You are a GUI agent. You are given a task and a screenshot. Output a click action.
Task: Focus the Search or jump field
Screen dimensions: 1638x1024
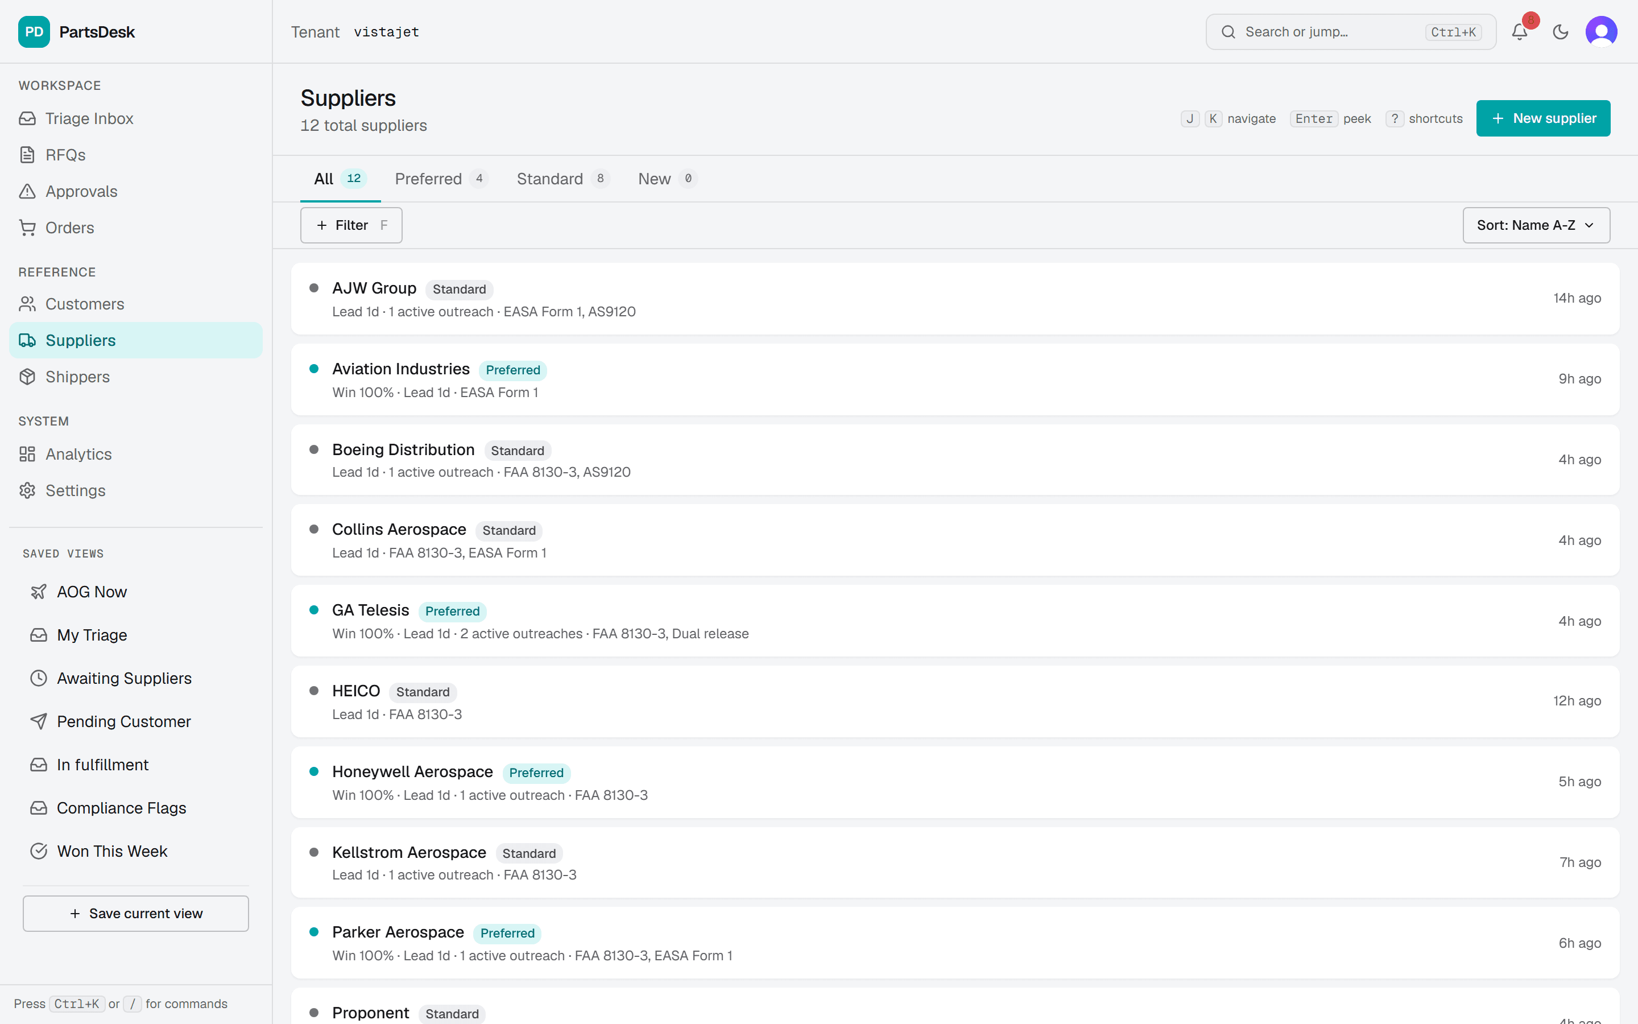pyautogui.click(x=1351, y=32)
